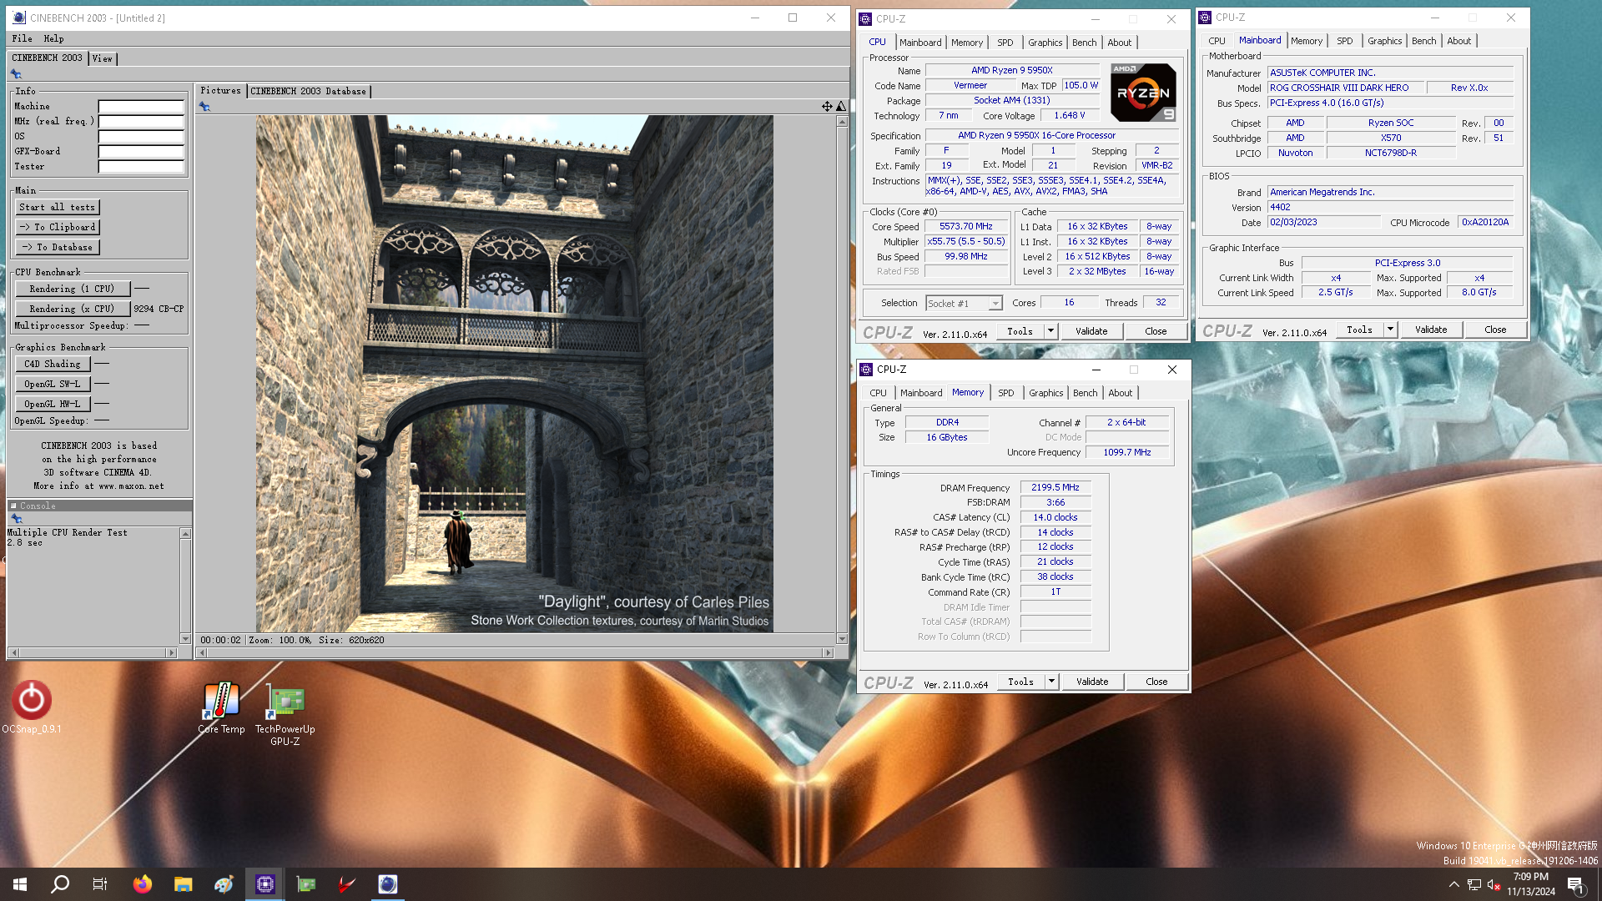1602x901 pixels.
Task: Click red checkmark taskbar app icon
Action: (347, 884)
